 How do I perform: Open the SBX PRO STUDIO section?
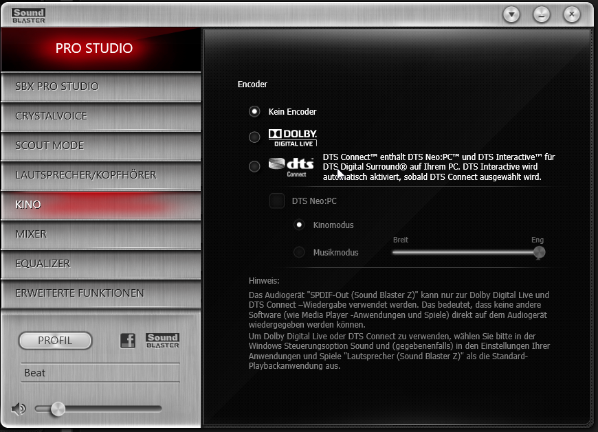[x=101, y=87]
